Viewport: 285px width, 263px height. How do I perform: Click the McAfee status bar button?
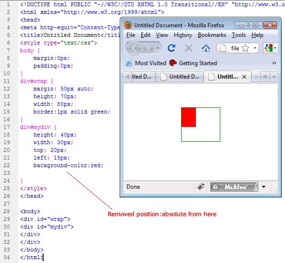coord(234,187)
